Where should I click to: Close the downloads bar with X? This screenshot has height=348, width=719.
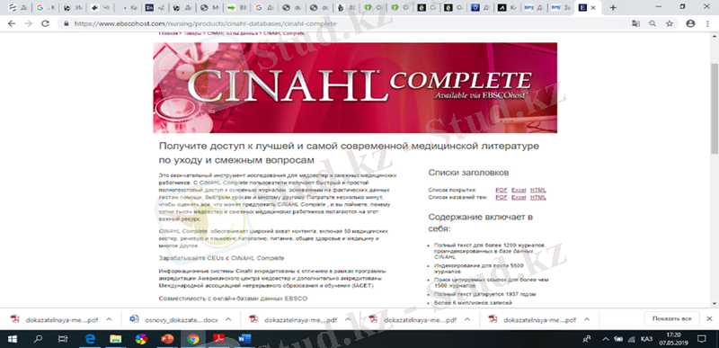[x=709, y=318]
